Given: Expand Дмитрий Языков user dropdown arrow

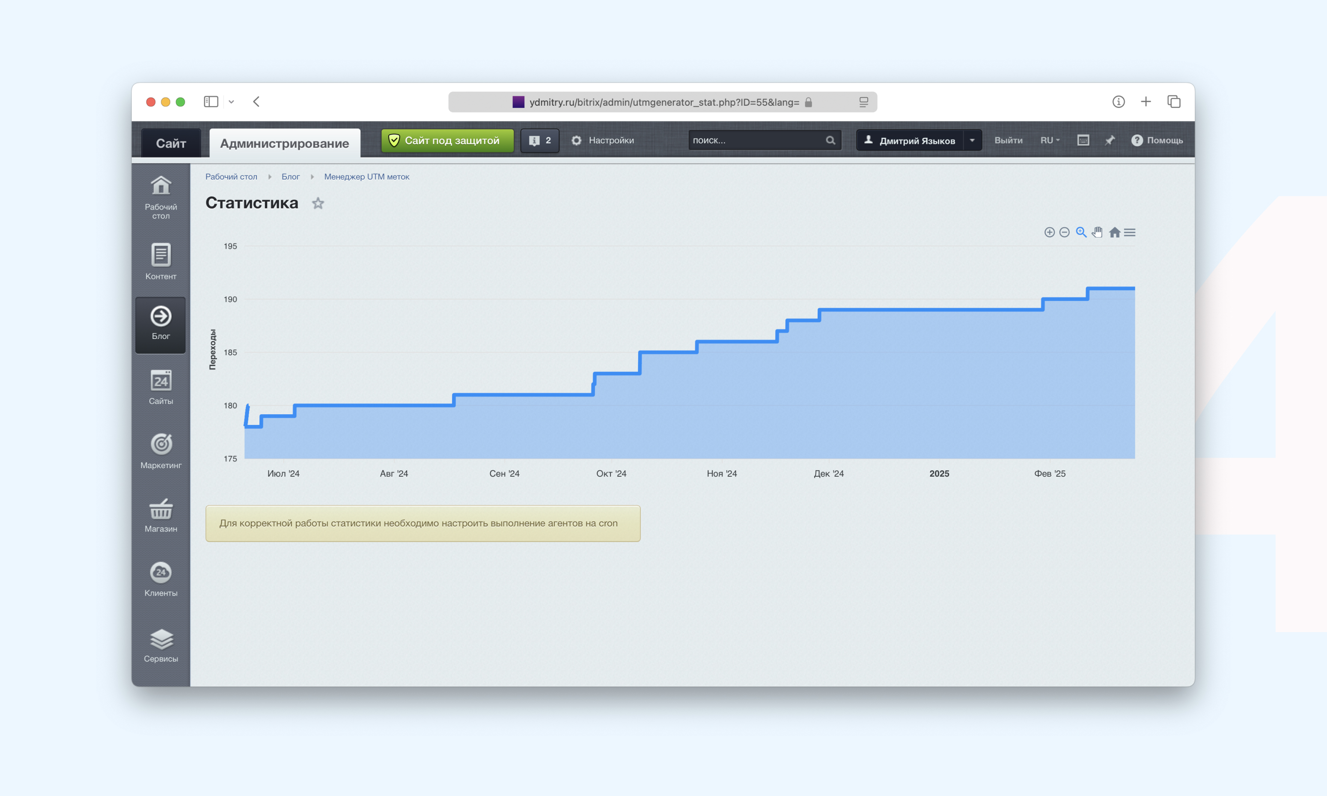Looking at the screenshot, I should pyautogui.click(x=972, y=140).
